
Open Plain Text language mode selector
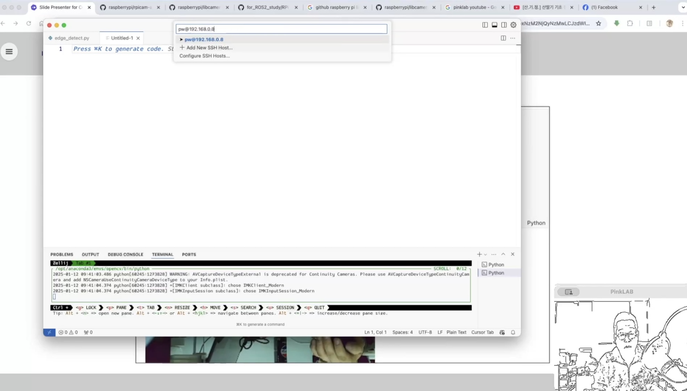click(x=456, y=332)
